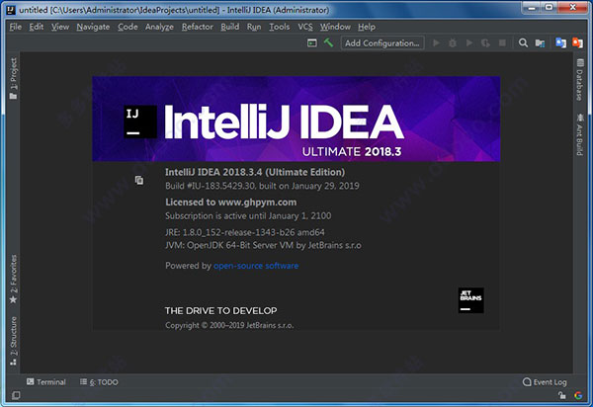Open the Add Configuration... dropdown

pyautogui.click(x=381, y=43)
